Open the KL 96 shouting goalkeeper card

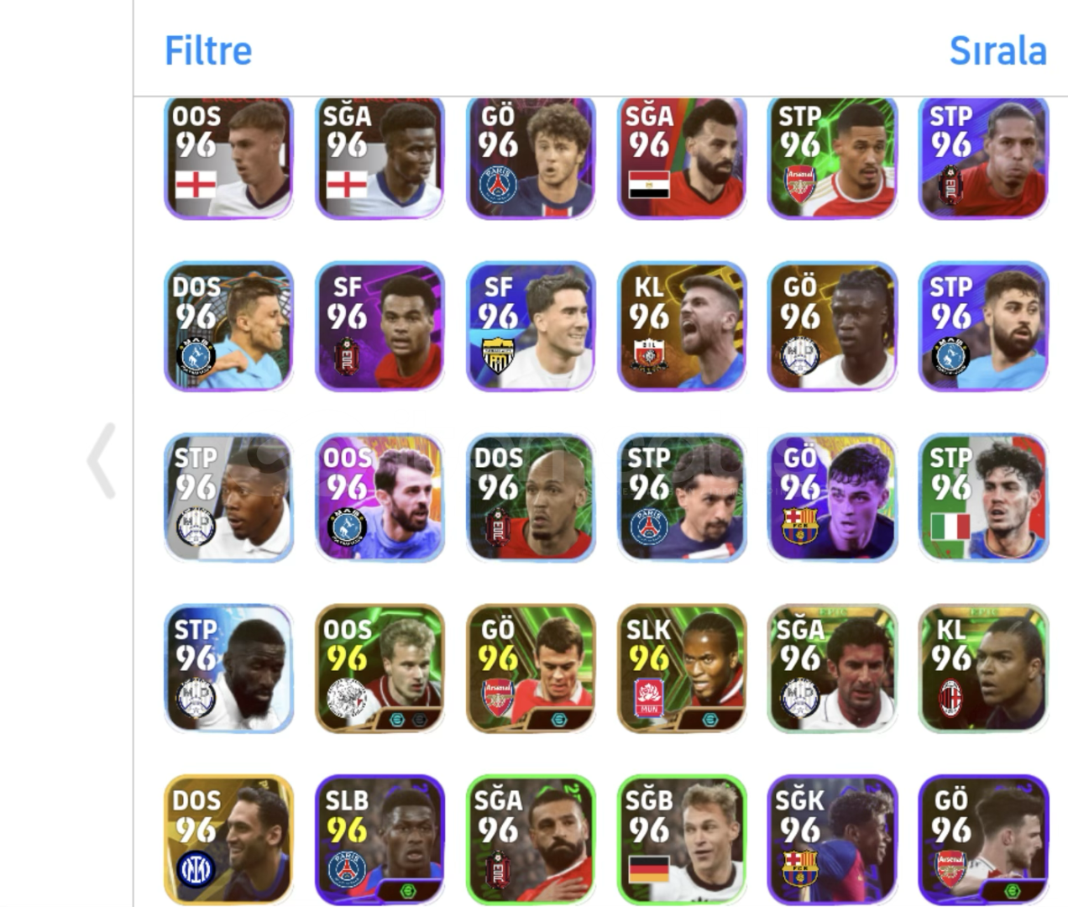(682, 326)
